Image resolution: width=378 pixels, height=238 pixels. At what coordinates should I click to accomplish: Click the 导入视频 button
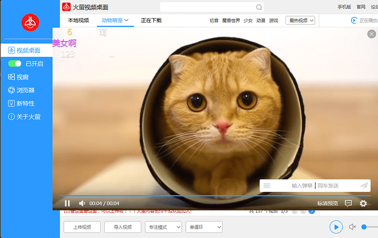(x=123, y=227)
